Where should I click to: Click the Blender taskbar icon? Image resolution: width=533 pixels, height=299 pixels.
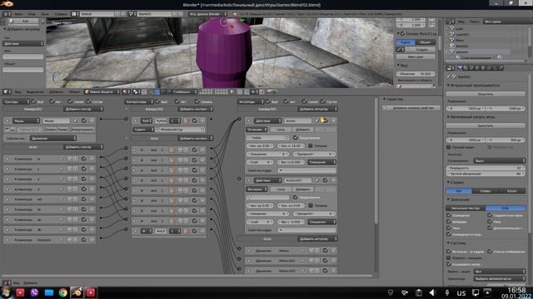pos(77,292)
